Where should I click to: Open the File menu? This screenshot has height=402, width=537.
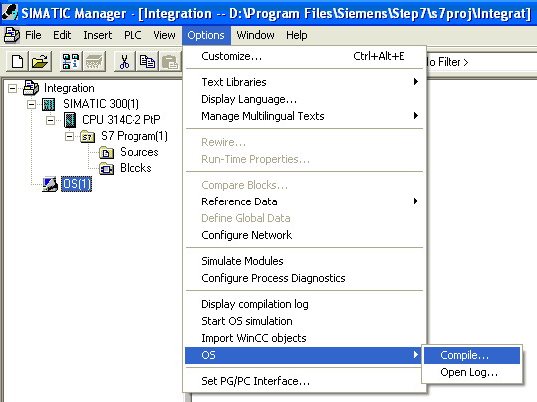point(33,35)
